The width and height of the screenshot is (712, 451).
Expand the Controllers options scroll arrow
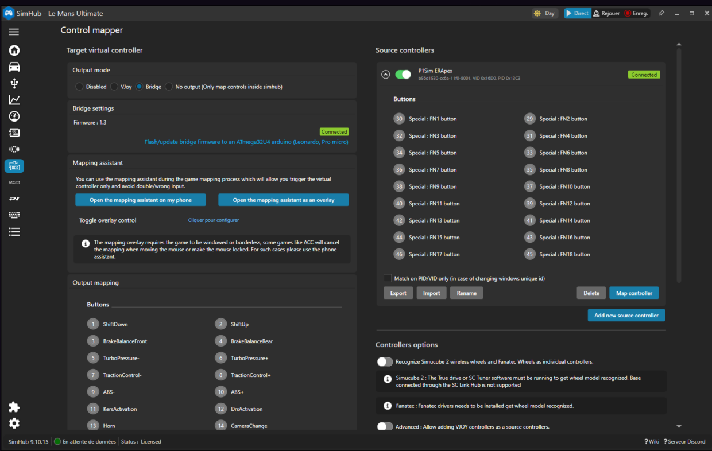(x=679, y=426)
